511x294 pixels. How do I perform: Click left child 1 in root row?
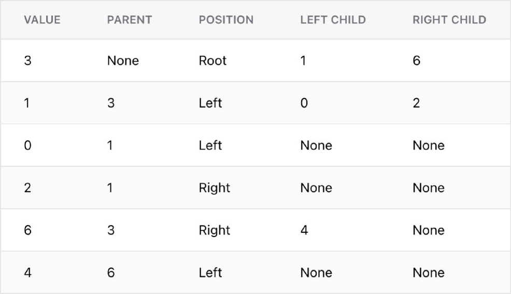(x=303, y=61)
